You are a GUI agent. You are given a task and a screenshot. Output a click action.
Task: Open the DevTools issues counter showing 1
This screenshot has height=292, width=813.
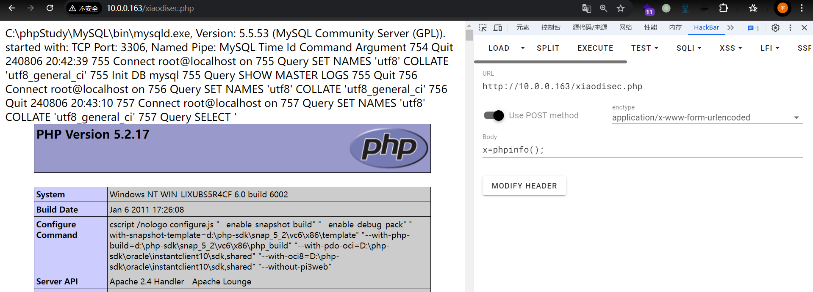click(753, 28)
